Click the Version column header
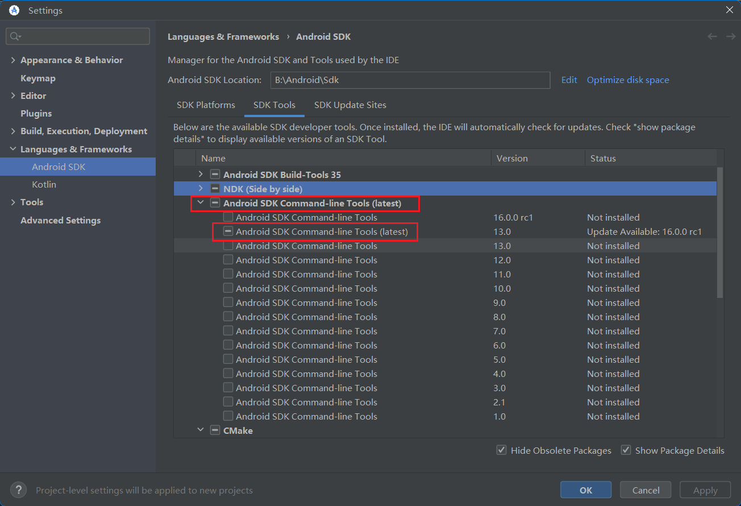 [538, 159]
